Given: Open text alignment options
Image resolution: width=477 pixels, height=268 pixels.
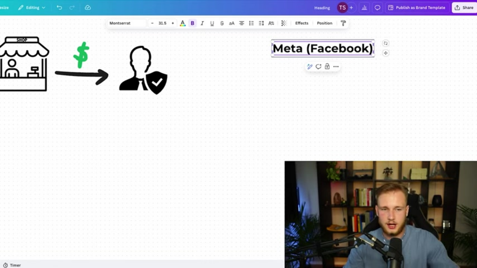Looking at the screenshot, I should pyautogui.click(x=242, y=23).
